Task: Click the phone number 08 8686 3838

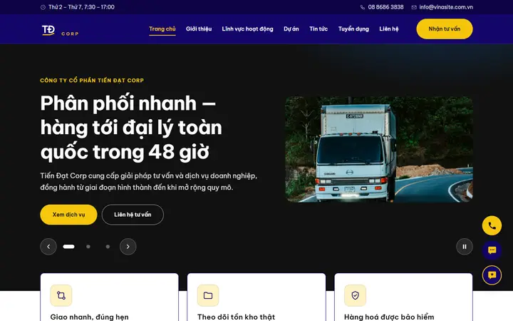Action: [x=385, y=7]
